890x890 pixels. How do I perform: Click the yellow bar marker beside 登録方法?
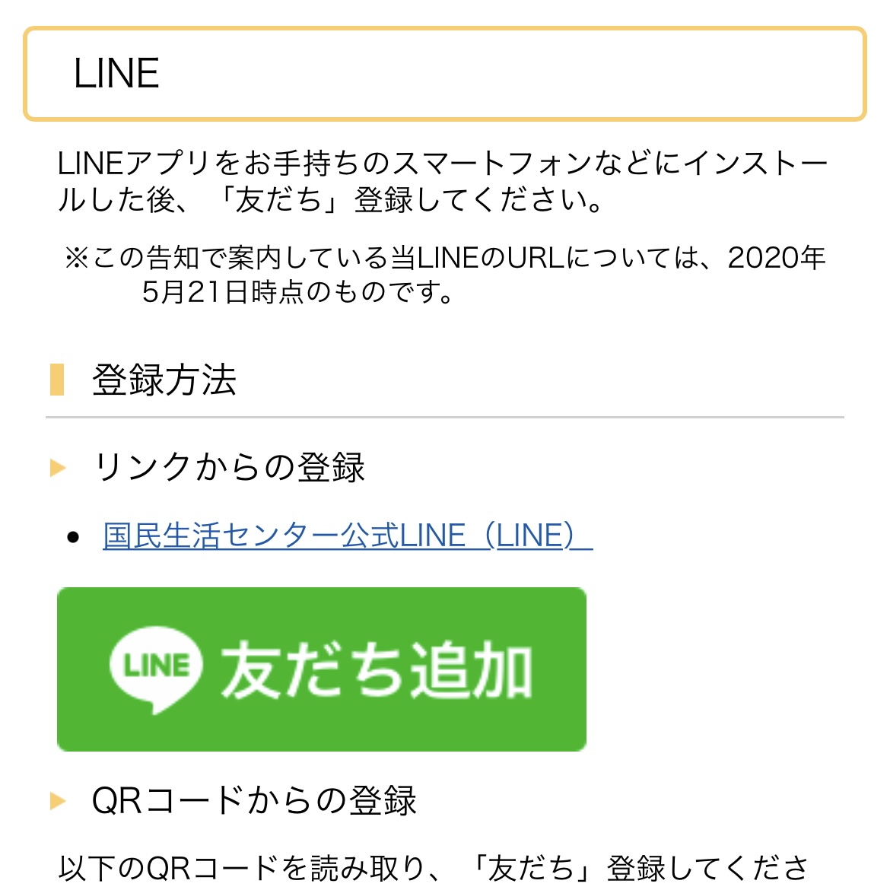(57, 380)
